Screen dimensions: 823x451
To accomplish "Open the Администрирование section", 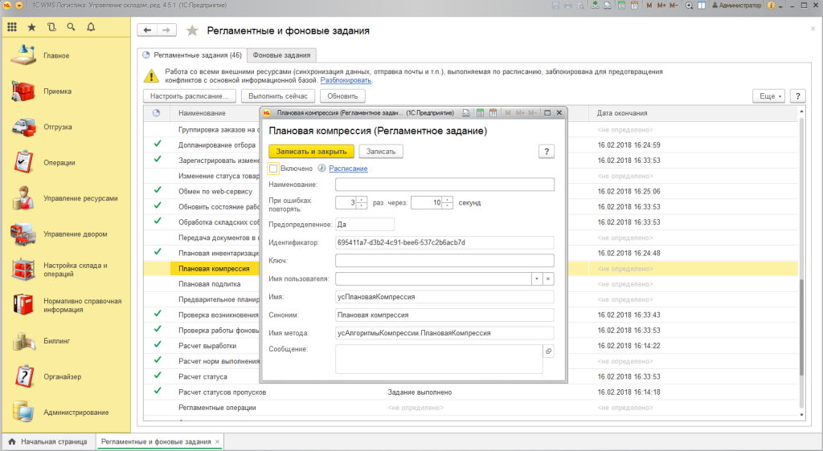I will pyautogui.click(x=66, y=412).
